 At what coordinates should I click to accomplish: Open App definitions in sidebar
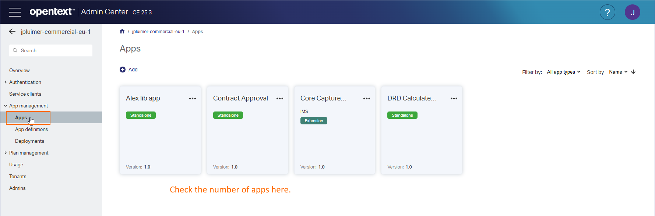[31, 129]
